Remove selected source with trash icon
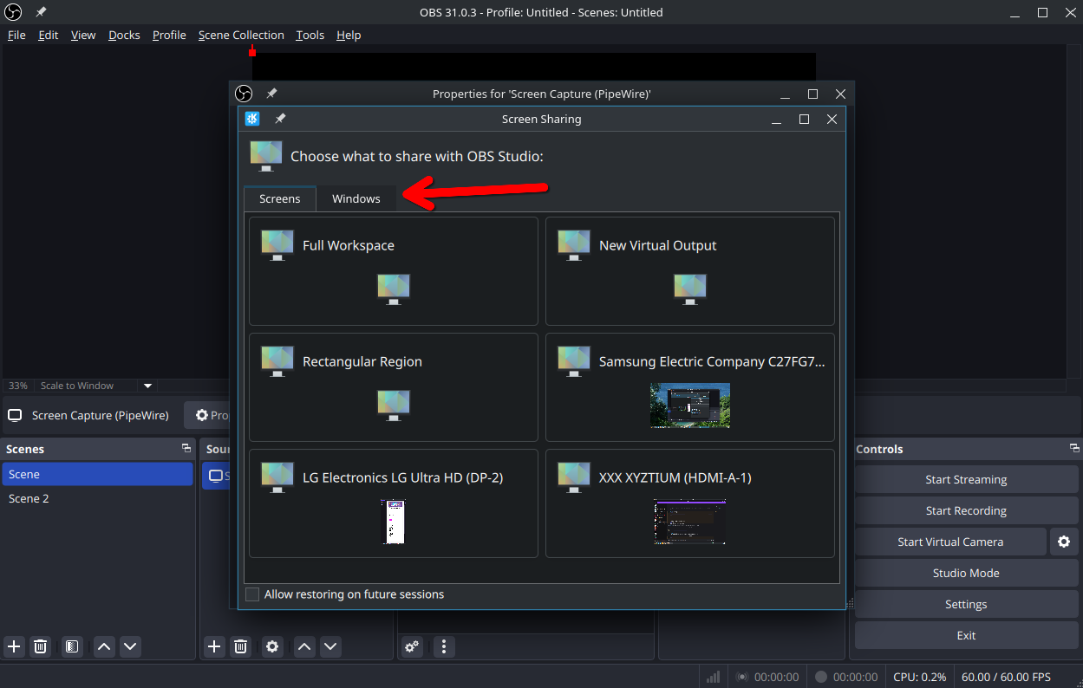This screenshot has width=1083, height=688. 241,646
